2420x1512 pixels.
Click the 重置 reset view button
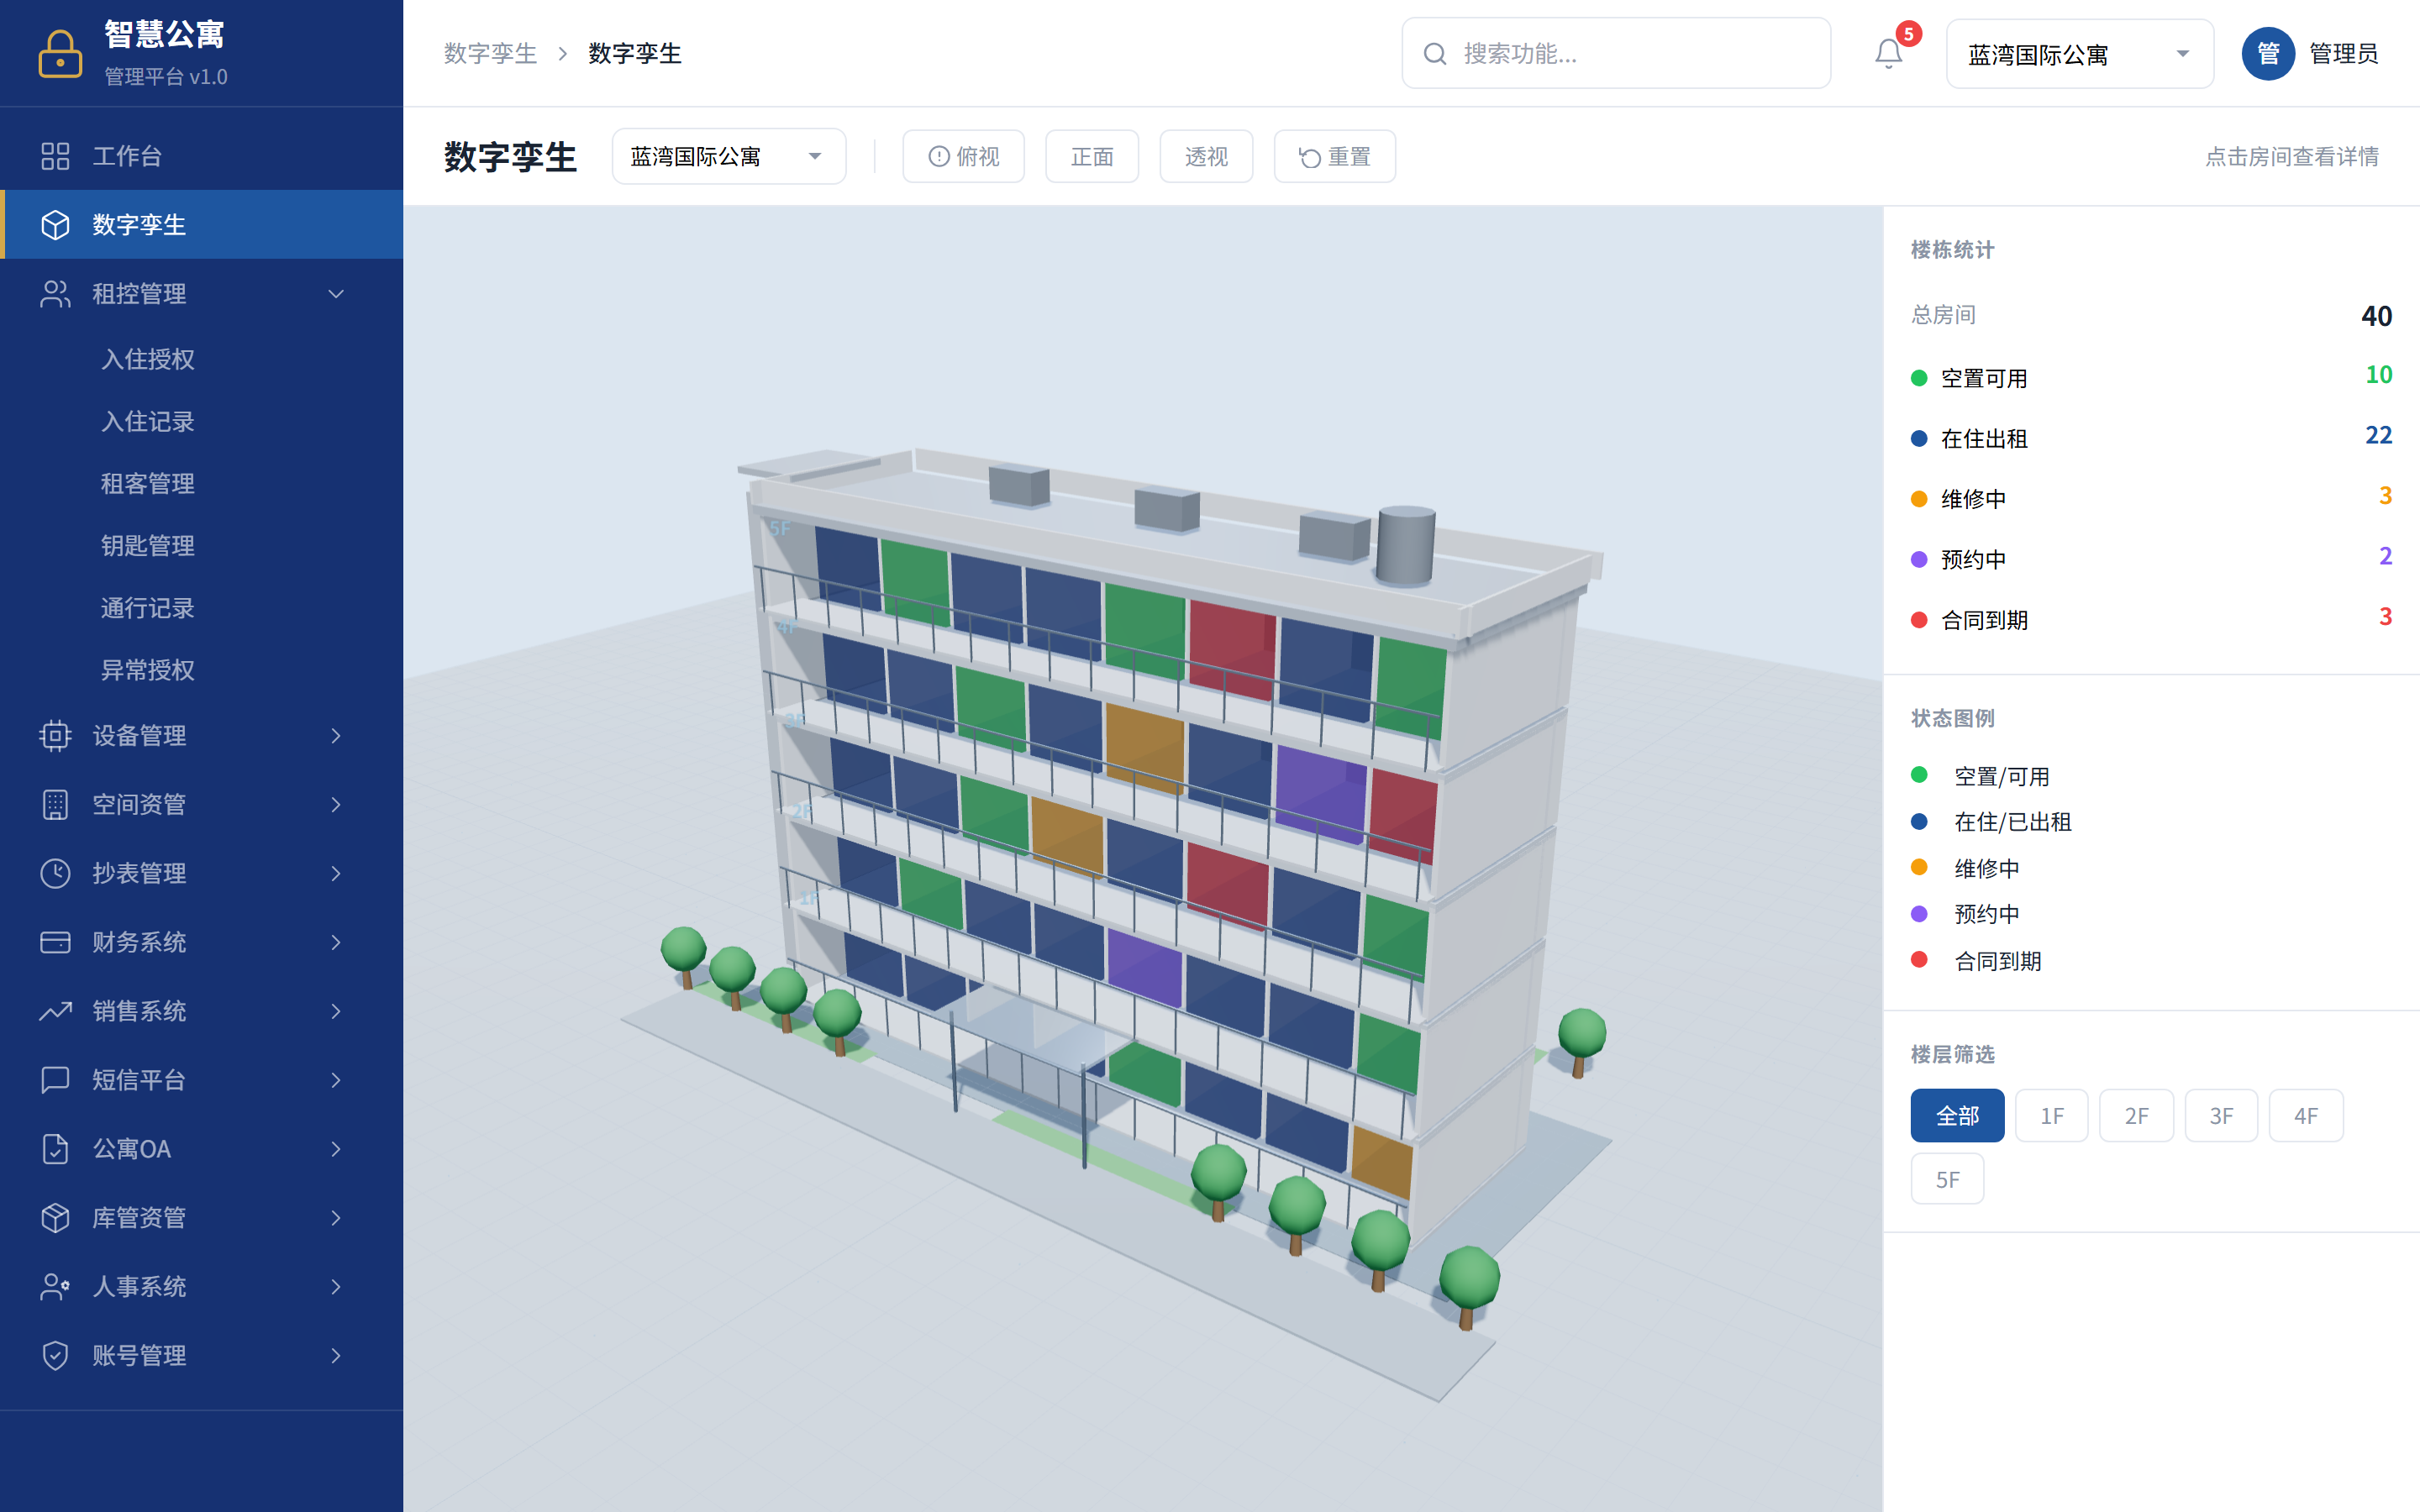point(1334,157)
